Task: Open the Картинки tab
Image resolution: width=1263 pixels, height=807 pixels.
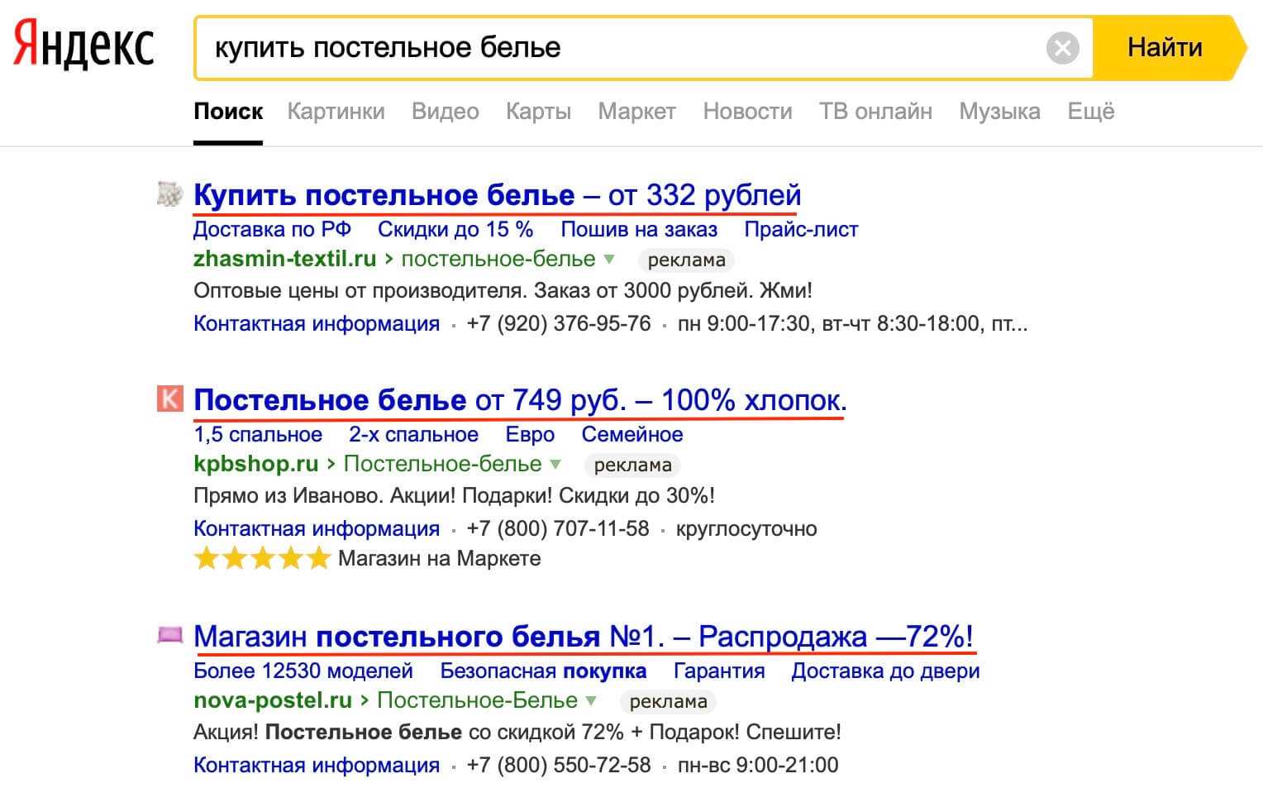Action: coord(336,112)
